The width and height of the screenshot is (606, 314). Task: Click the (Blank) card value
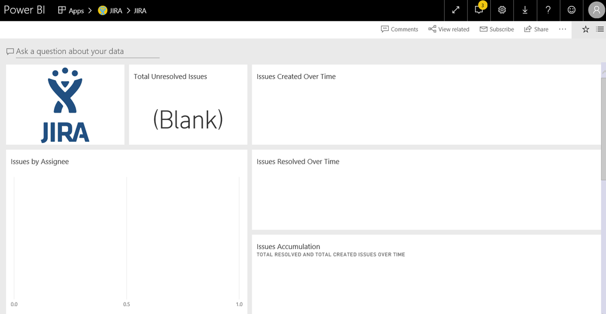(188, 120)
